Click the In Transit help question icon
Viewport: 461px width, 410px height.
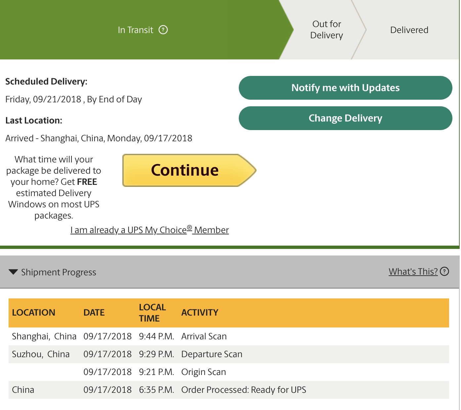(163, 30)
